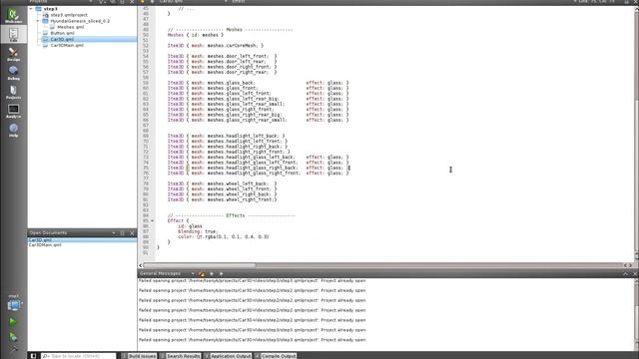Switch to Edit mode in sidebar
The width and height of the screenshot is (639, 359).
tap(13, 34)
